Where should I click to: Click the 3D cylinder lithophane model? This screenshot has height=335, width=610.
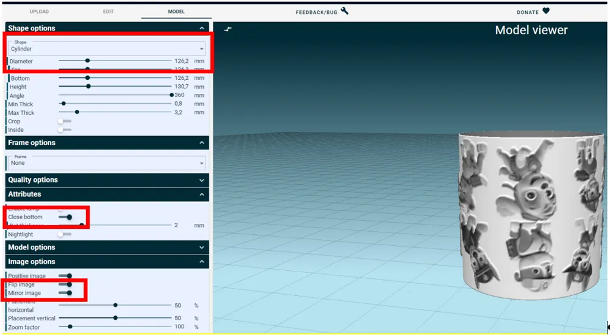531,216
